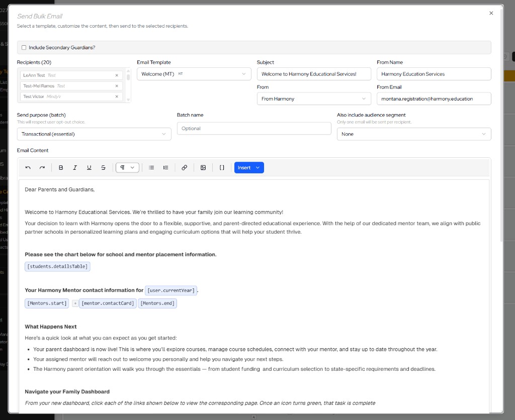
Task: Redo the last undone edit
Action: coord(42,168)
